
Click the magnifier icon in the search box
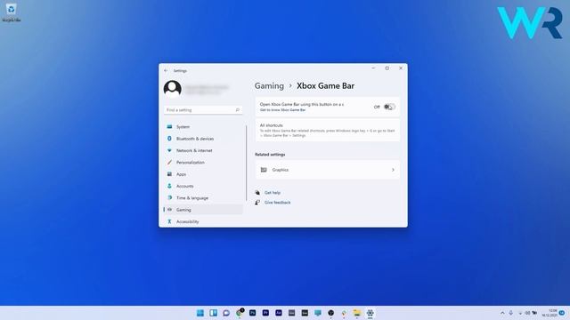tap(238, 110)
